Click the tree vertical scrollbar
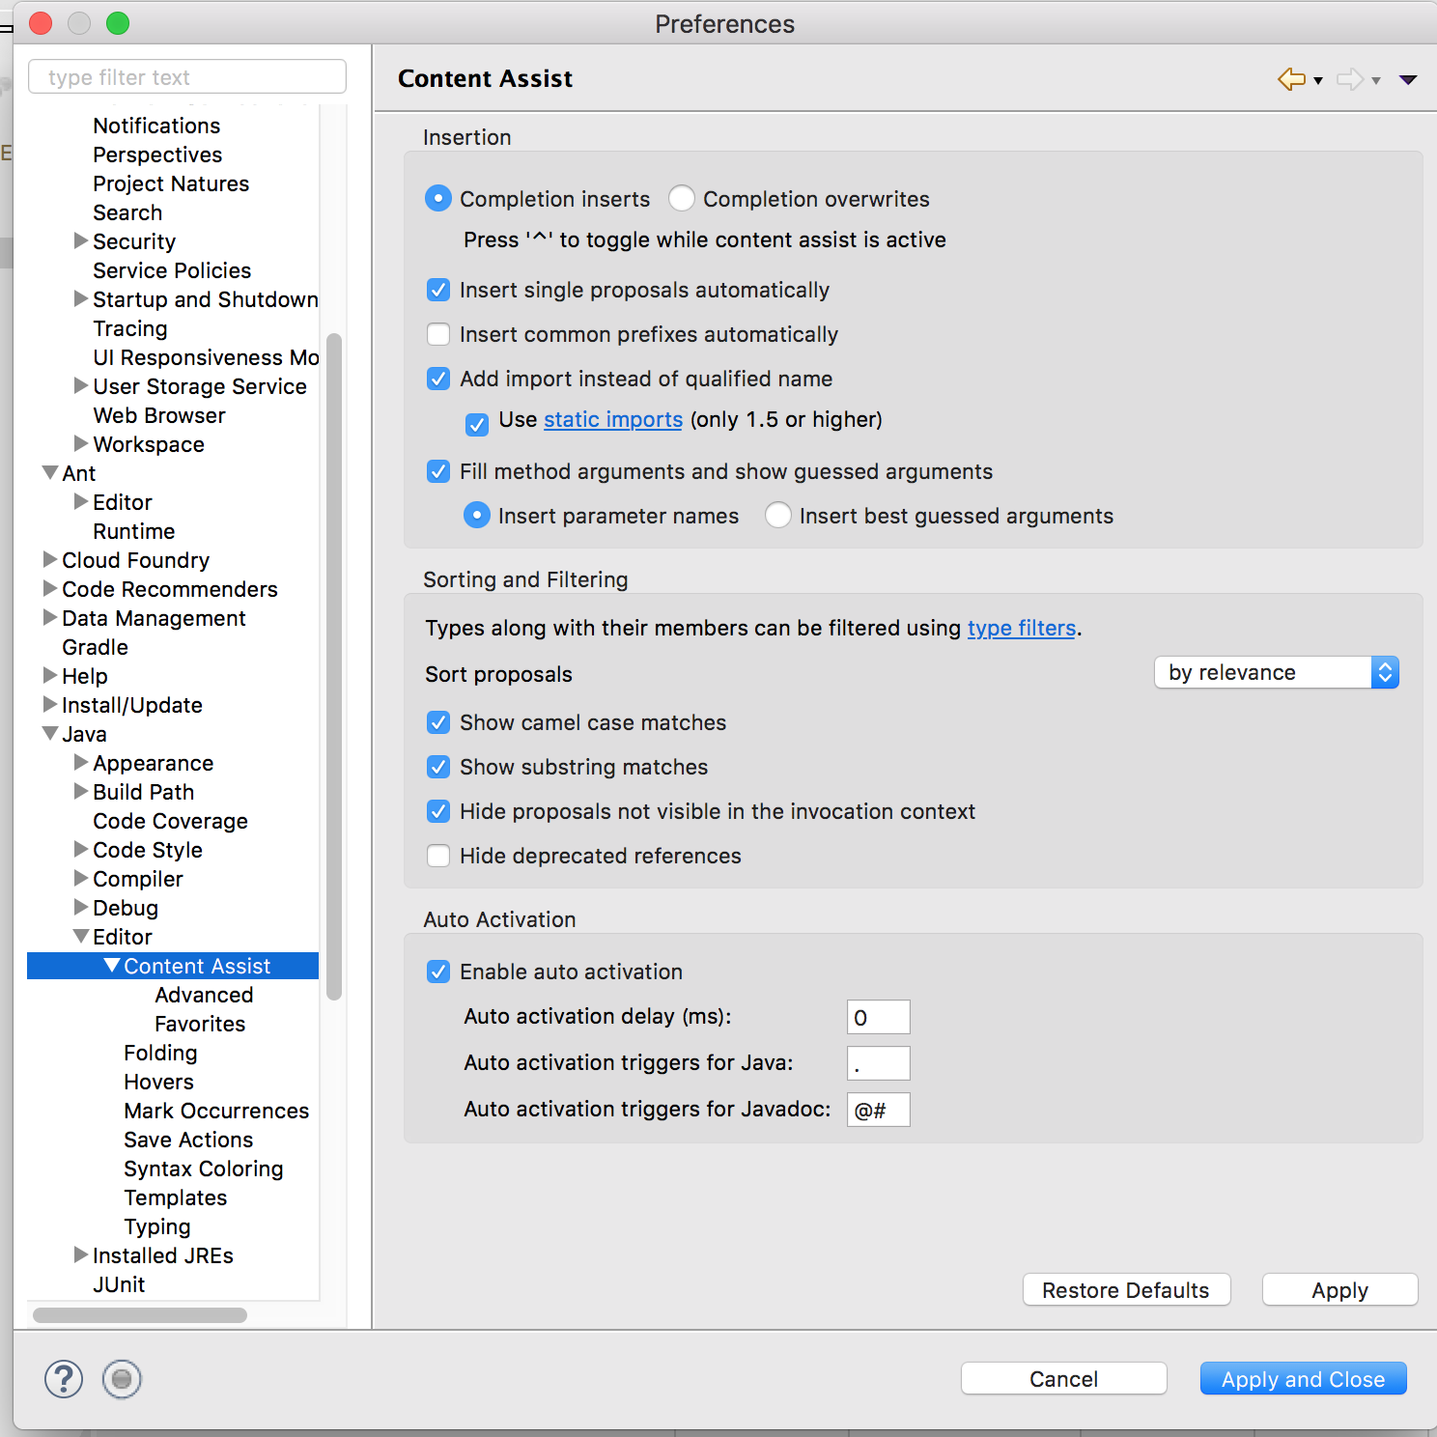Image resolution: width=1437 pixels, height=1437 pixels. 334,666
